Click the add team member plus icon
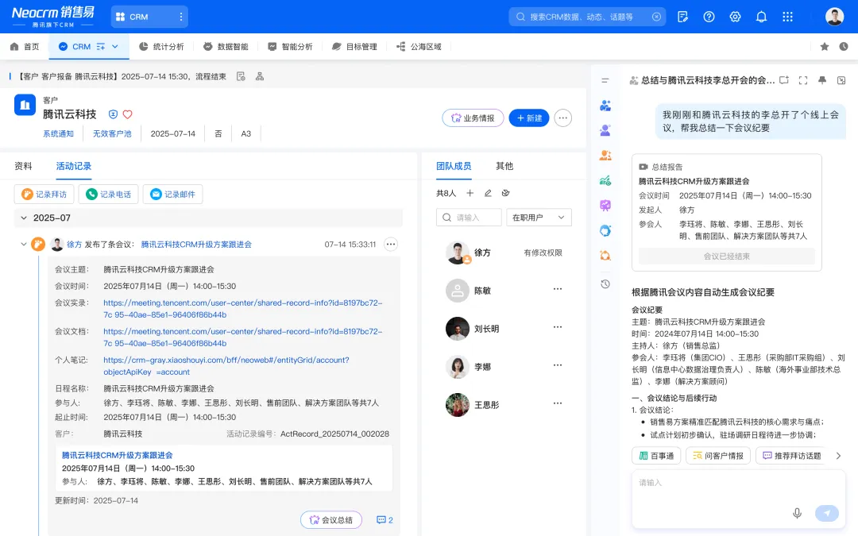The image size is (858, 536). pos(470,193)
